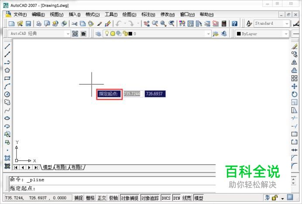
Task: Toggle 对象捕捉 object snap
Action: click(x=130, y=198)
